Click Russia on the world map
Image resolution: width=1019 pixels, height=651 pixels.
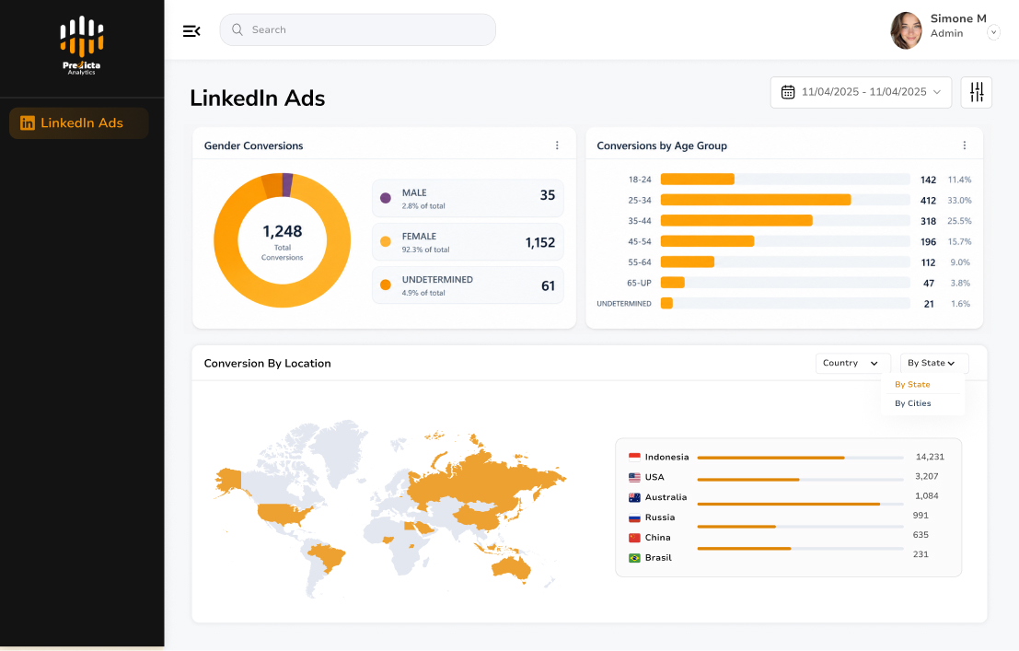click(x=481, y=478)
